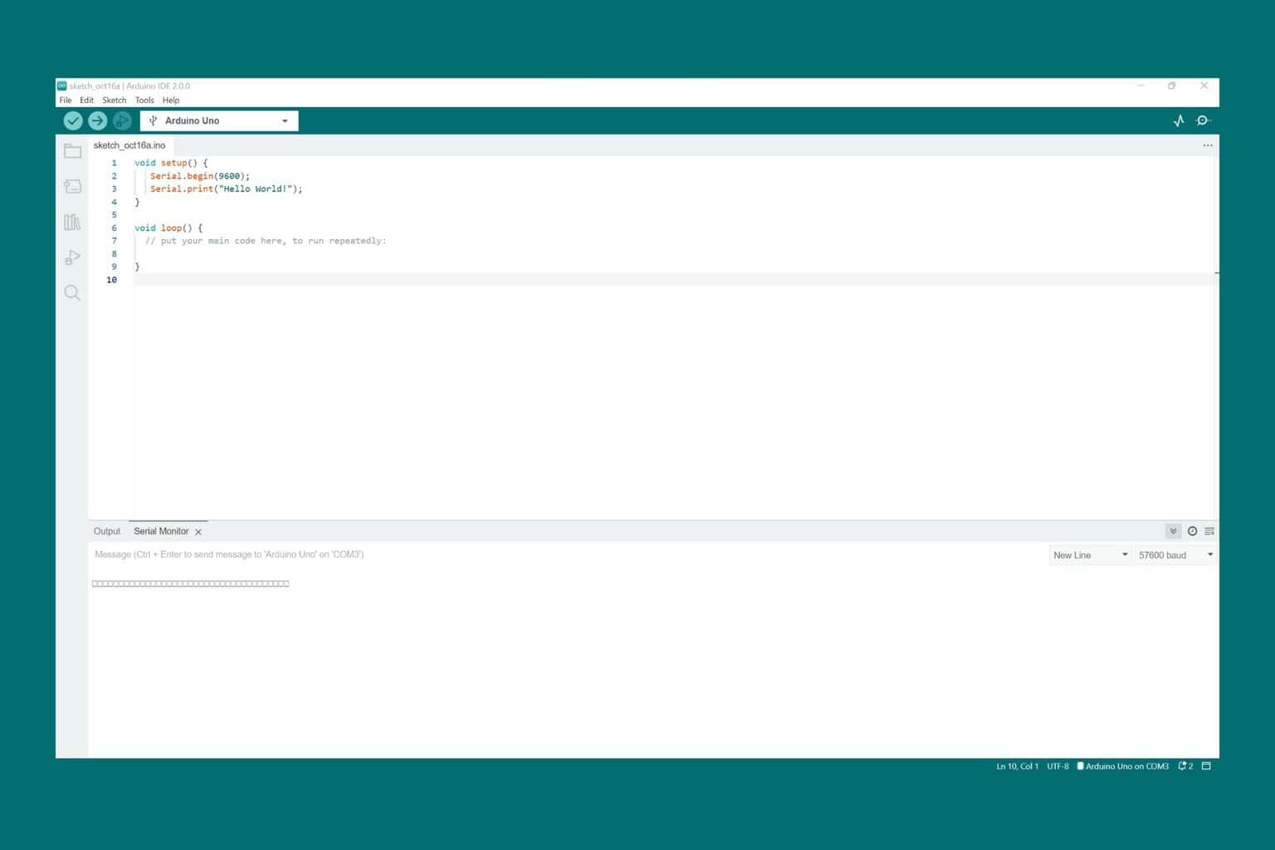Viewport: 1275px width, 850px height.
Task: Open the Sketch menu
Action: (x=114, y=100)
